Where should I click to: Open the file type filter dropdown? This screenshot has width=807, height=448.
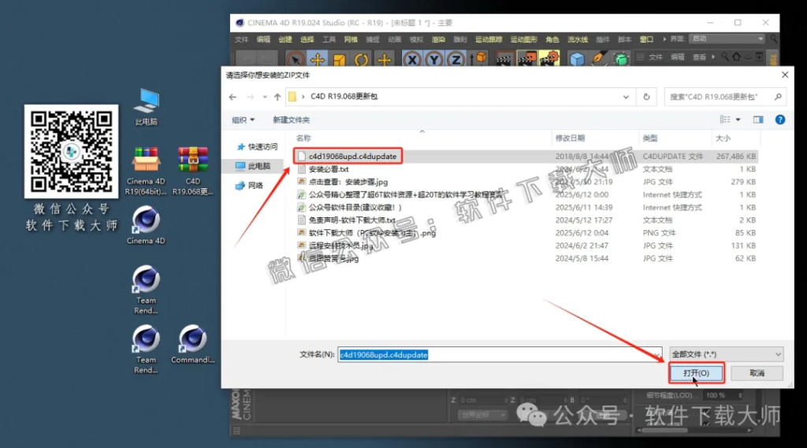(725, 354)
